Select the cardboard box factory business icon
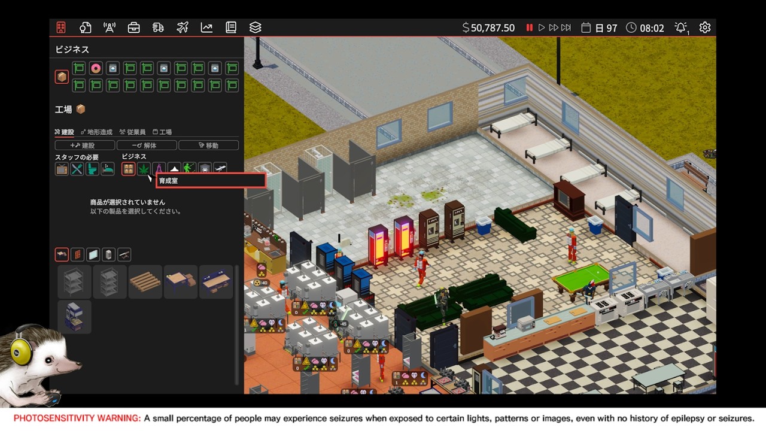 pyautogui.click(x=62, y=77)
